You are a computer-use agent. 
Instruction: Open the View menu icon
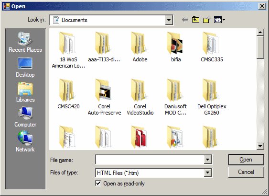pos(219,20)
